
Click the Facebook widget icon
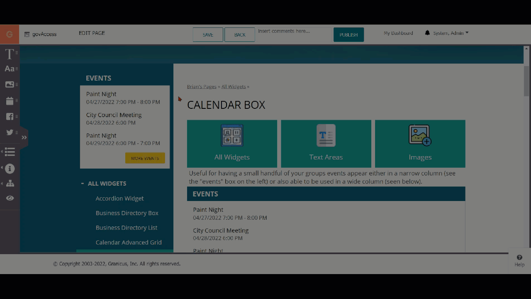[10, 116]
